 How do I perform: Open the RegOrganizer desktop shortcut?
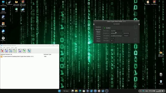coord(3,25)
